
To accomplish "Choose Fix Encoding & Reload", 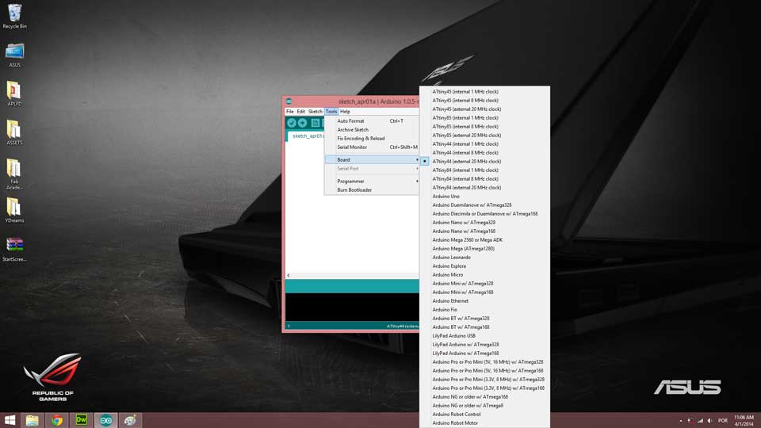I will (371, 138).
